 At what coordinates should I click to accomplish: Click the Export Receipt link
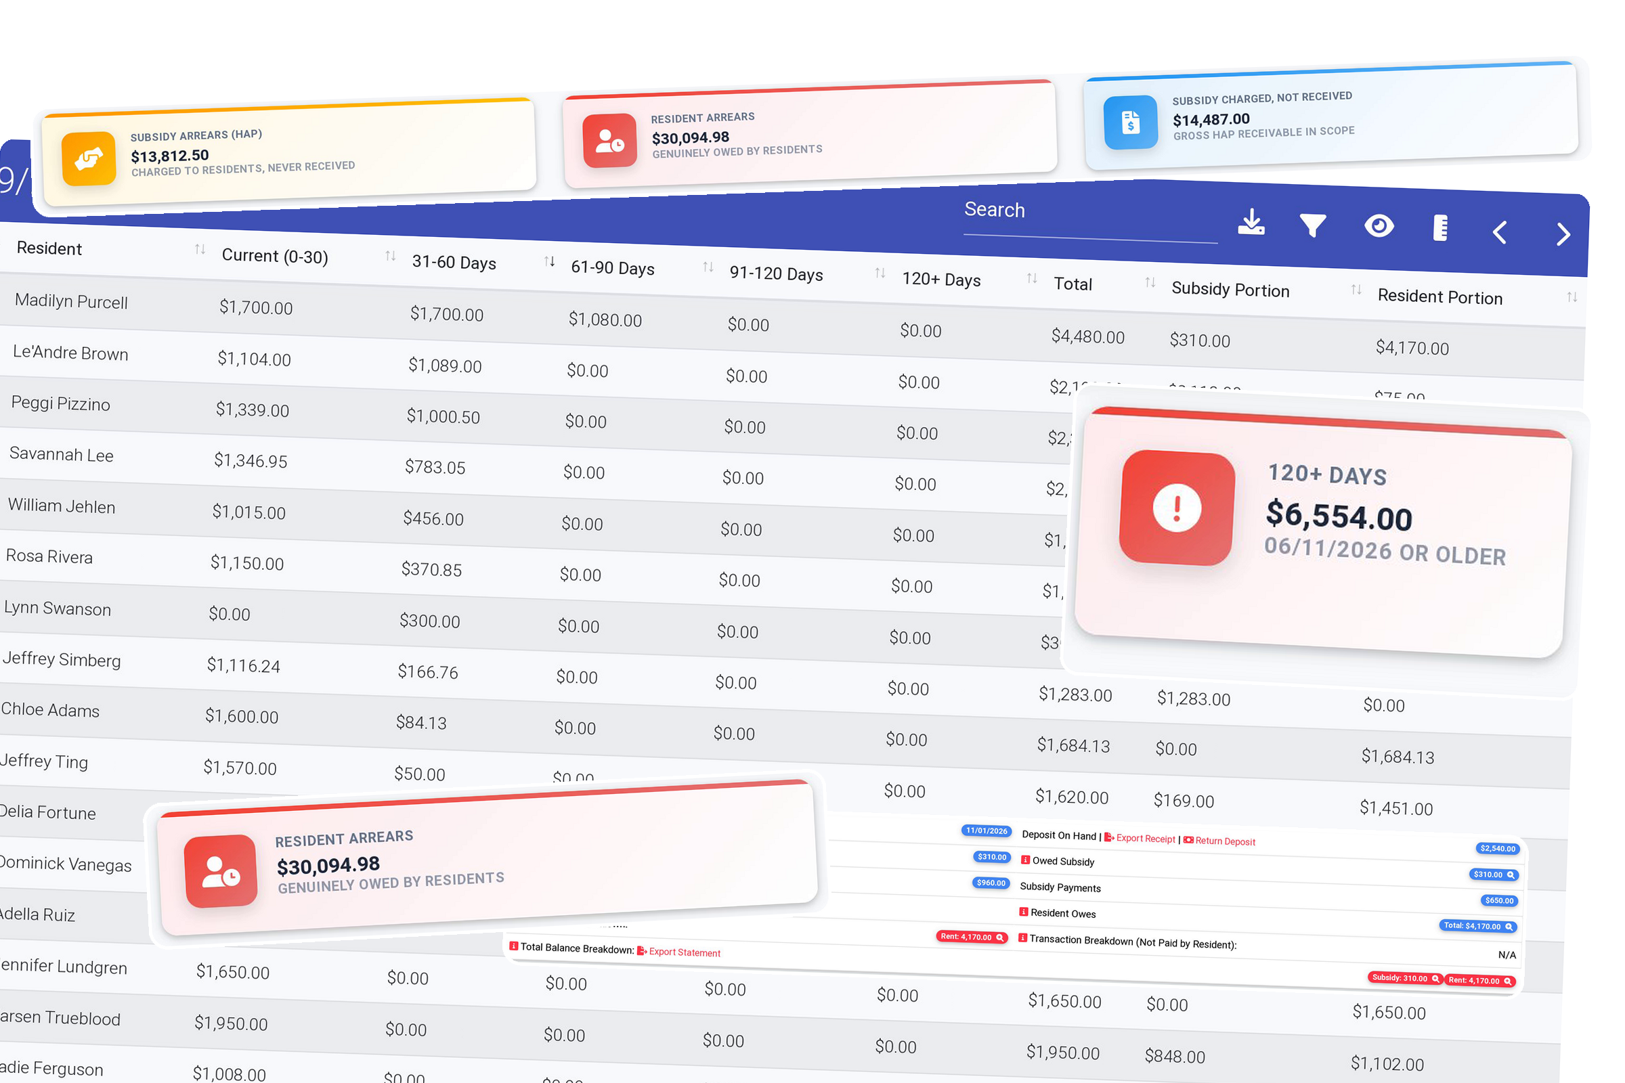pos(1140,839)
